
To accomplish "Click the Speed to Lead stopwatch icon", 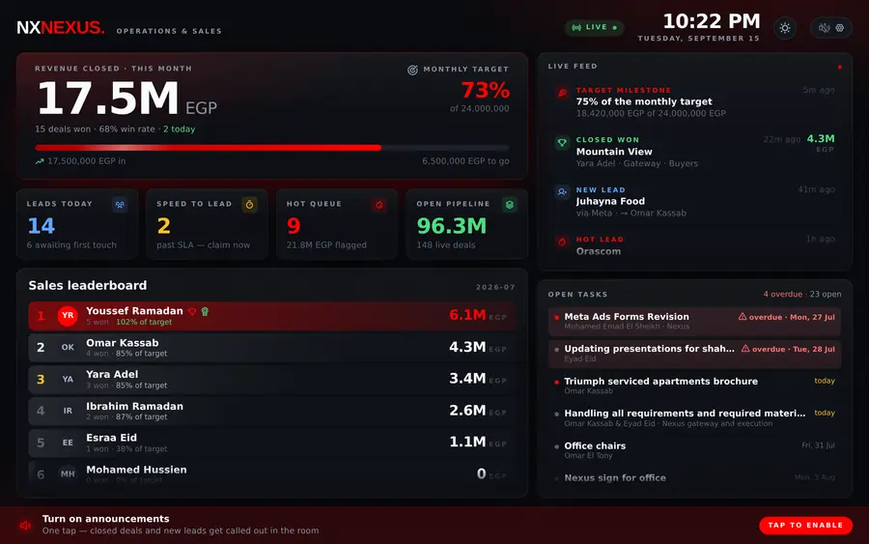I will (x=249, y=205).
